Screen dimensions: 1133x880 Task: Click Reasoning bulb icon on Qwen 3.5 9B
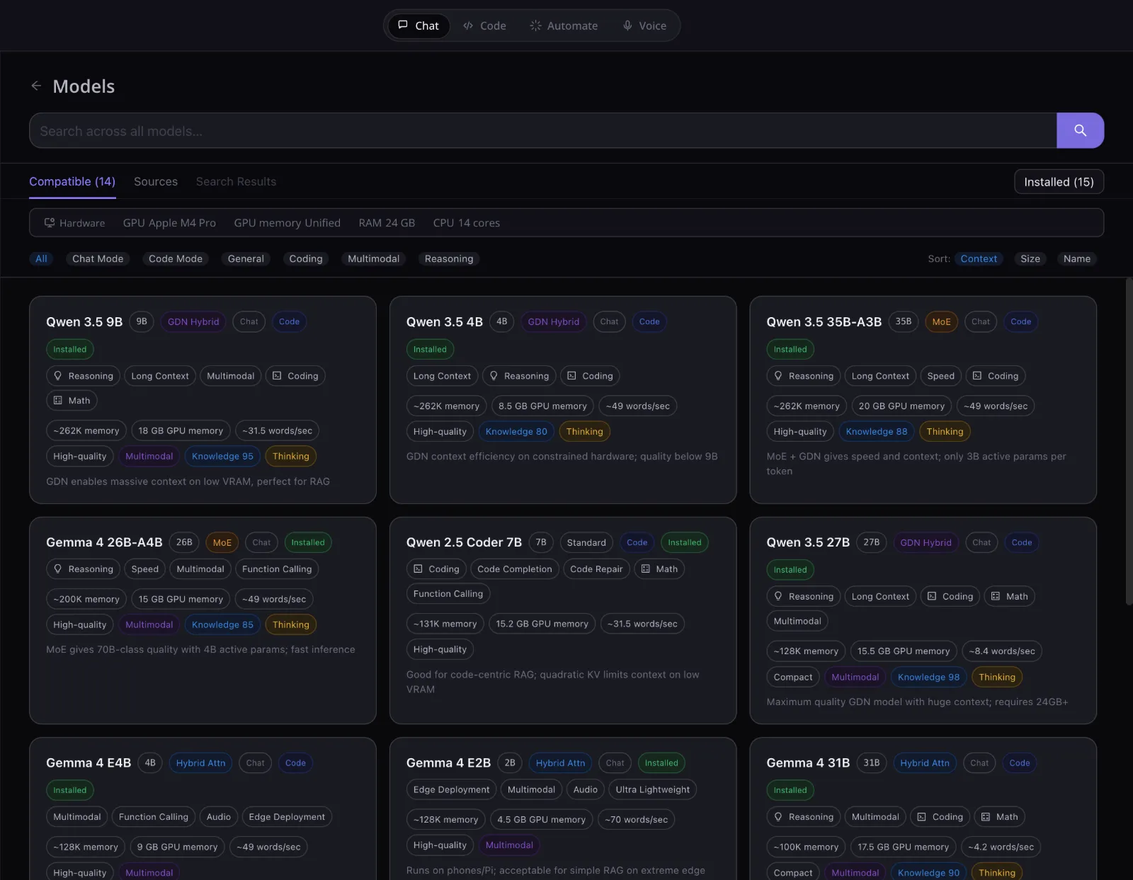pyautogui.click(x=58, y=376)
